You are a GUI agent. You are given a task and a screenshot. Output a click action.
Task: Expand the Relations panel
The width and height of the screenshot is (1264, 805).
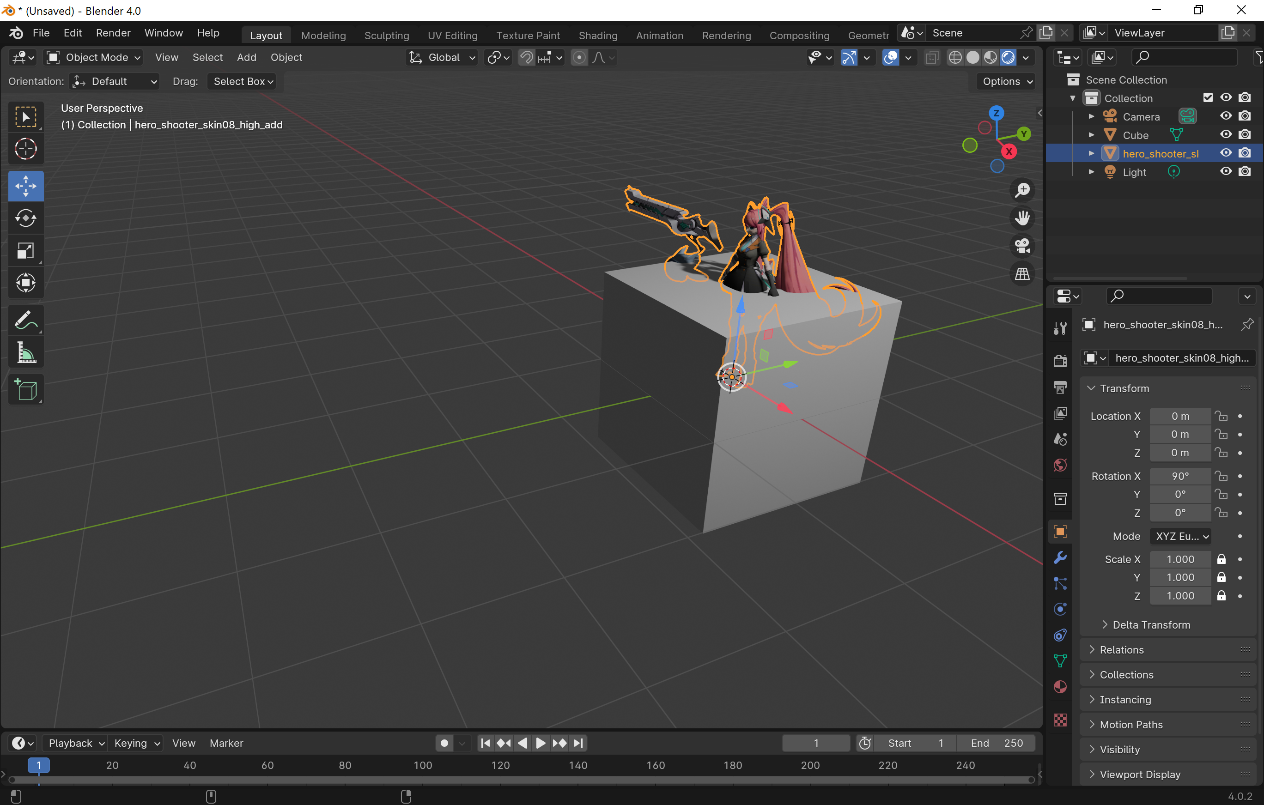coord(1121,650)
